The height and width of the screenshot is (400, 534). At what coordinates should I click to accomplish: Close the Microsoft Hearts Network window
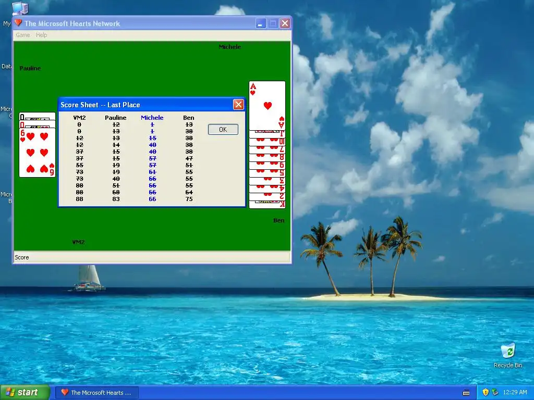[x=285, y=23]
